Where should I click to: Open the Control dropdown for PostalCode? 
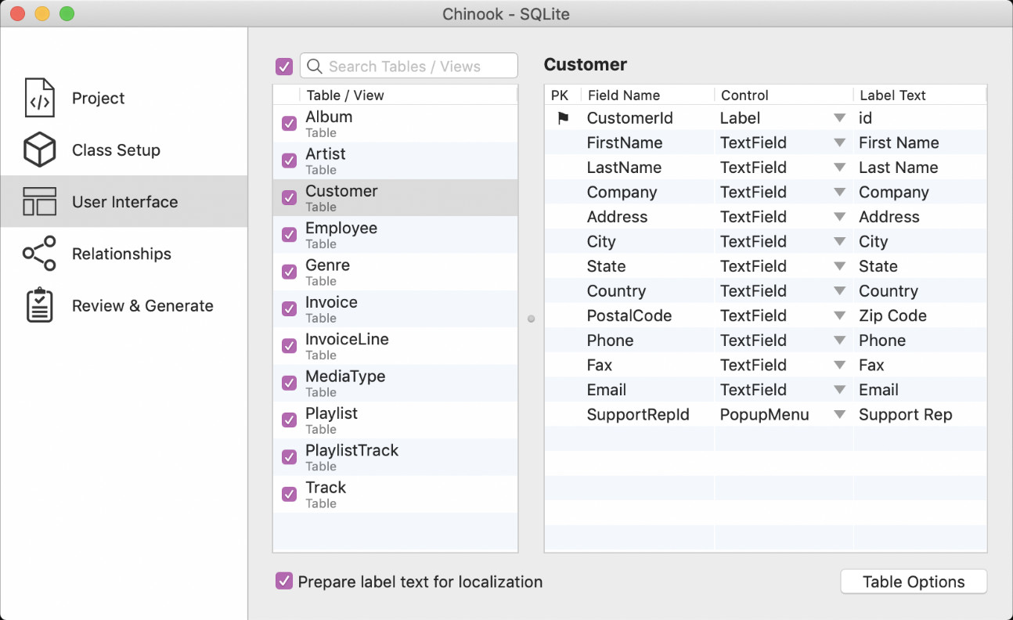click(x=839, y=315)
